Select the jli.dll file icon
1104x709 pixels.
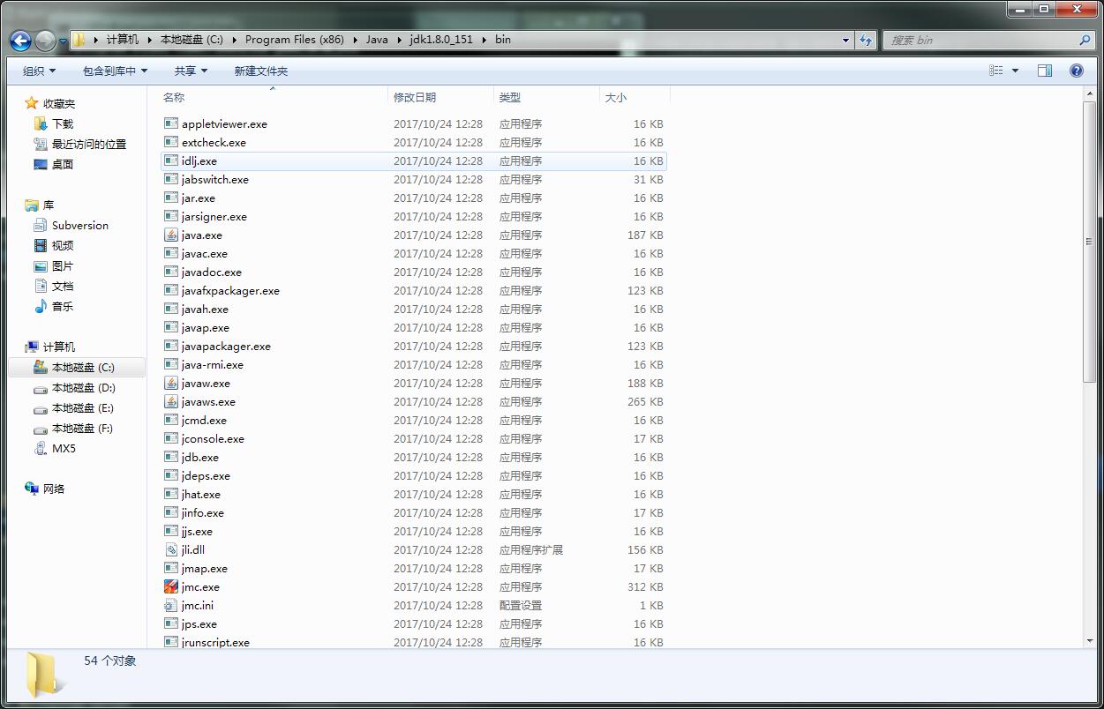tap(171, 549)
